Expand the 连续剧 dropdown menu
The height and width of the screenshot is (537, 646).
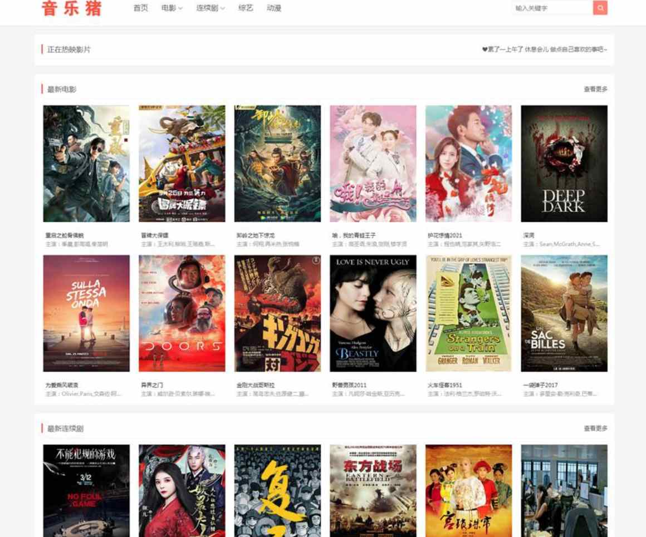click(211, 8)
